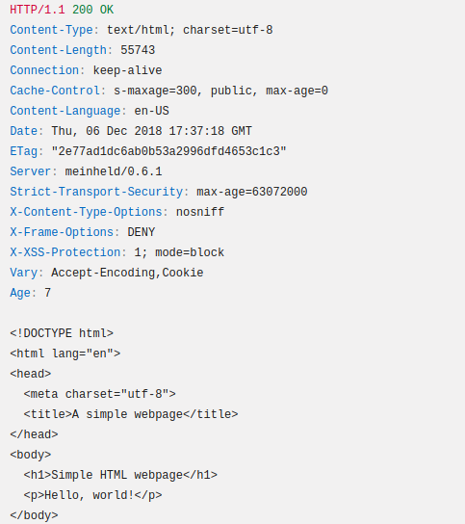Click the meinheld/0.6.1 server value

(114, 171)
